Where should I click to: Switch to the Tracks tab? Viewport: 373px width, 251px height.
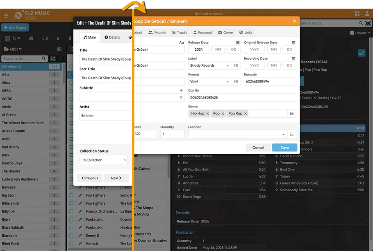point(180,33)
